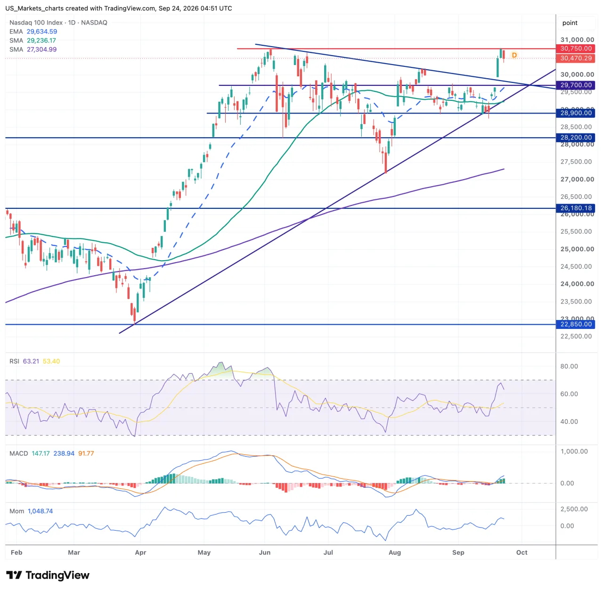The image size is (603, 591).
Task: Click the 26,180.18 level label
Action: tap(576, 208)
